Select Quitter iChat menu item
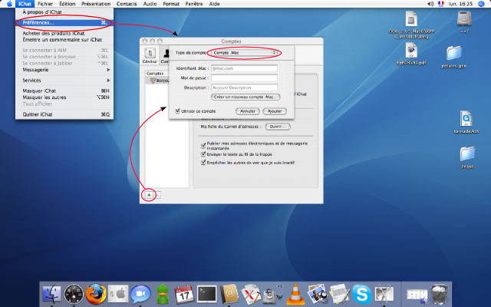This screenshot has height=307, width=491. click(x=64, y=114)
